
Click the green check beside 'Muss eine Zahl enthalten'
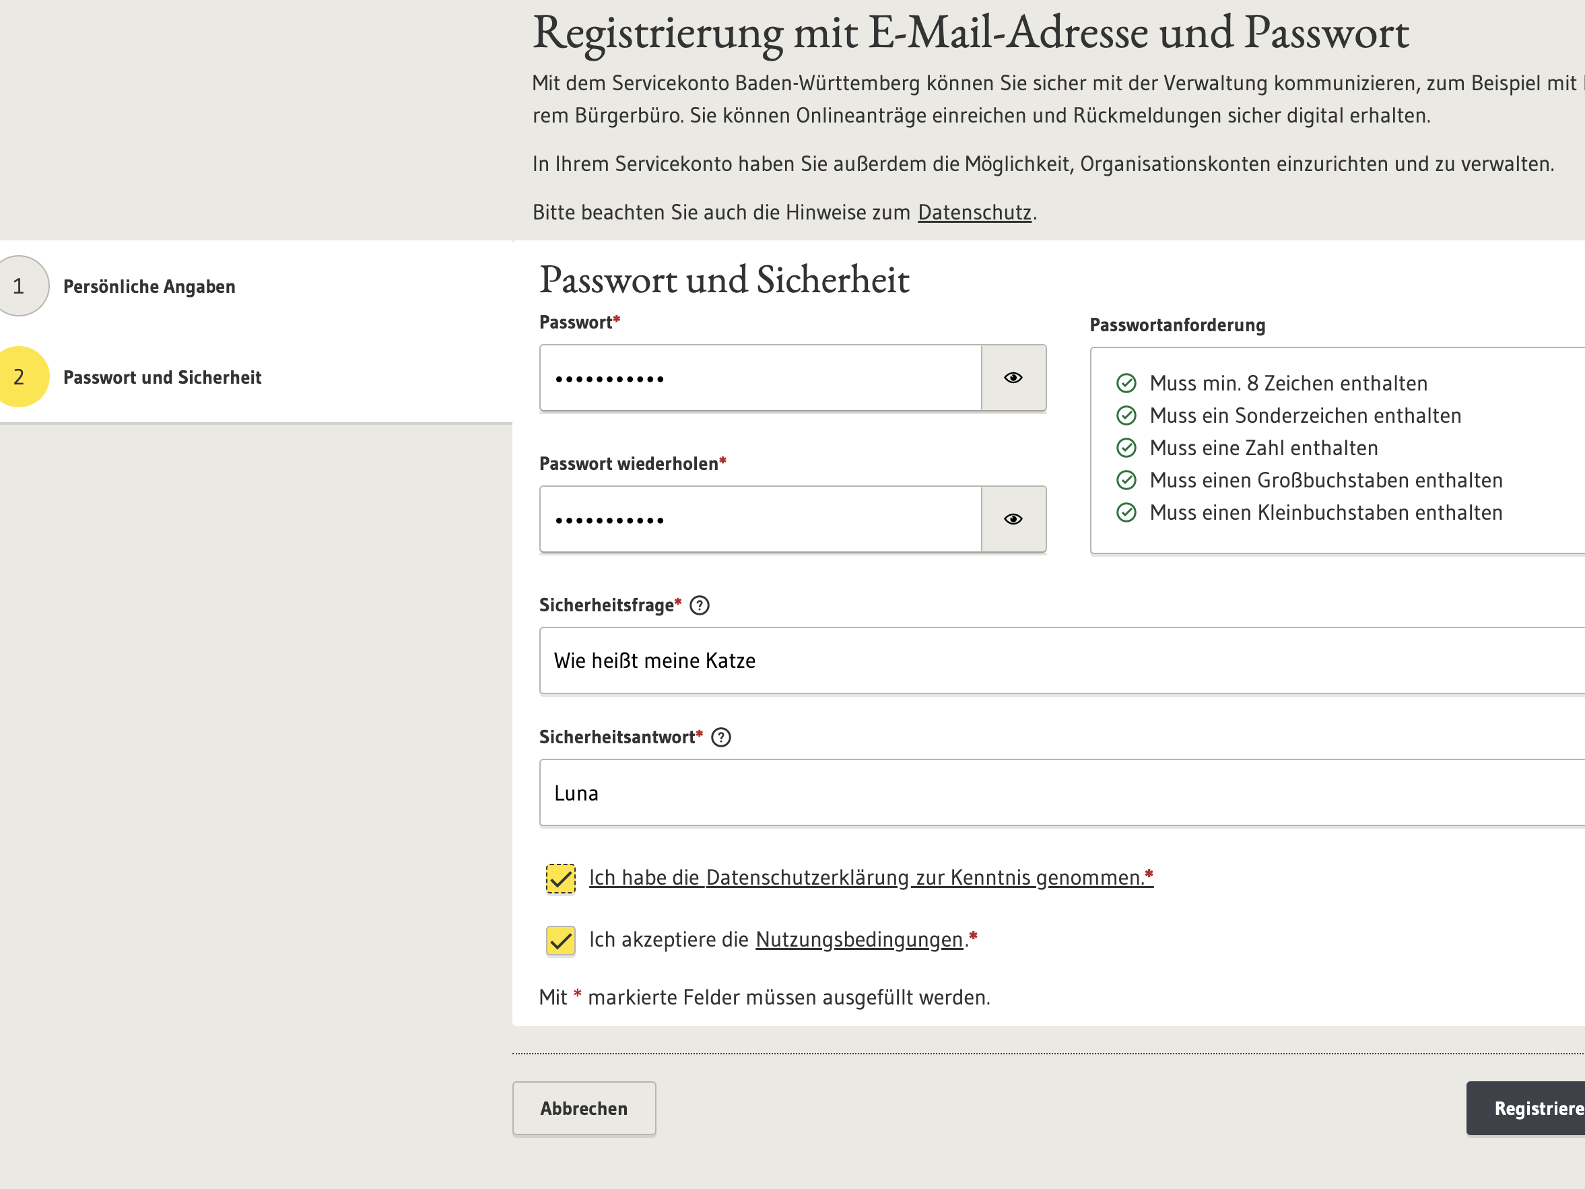1126,448
